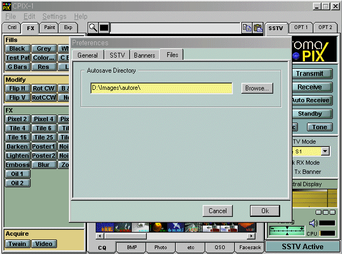Select the SSTV tab in right panel
342x254 pixels.
pos(276,28)
